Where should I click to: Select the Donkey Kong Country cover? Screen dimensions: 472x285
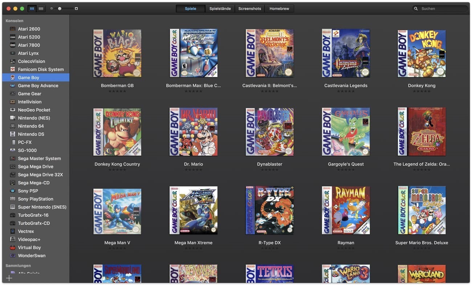[117, 132]
